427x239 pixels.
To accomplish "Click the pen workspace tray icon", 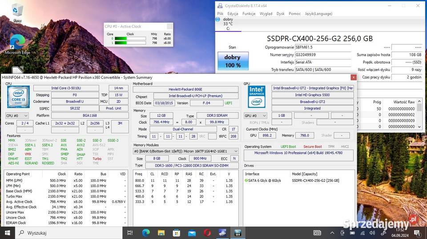I will click(x=383, y=233).
